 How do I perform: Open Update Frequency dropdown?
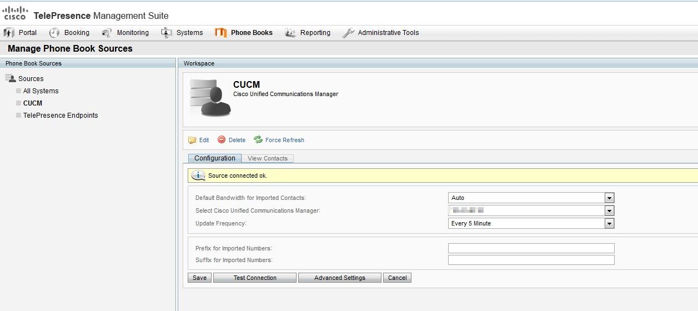point(531,223)
